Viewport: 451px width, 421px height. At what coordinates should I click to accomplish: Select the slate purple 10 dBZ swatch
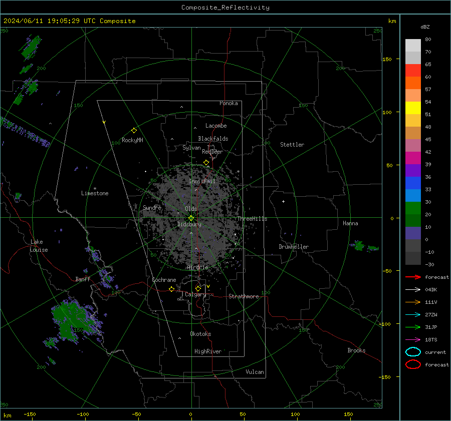413,233
